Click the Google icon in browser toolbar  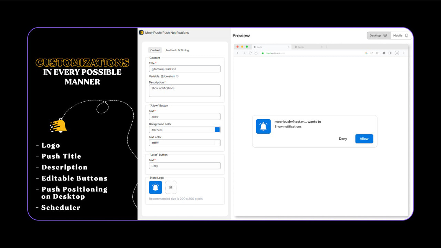(366, 53)
